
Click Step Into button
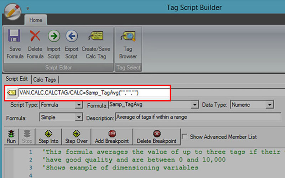tap(48, 137)
